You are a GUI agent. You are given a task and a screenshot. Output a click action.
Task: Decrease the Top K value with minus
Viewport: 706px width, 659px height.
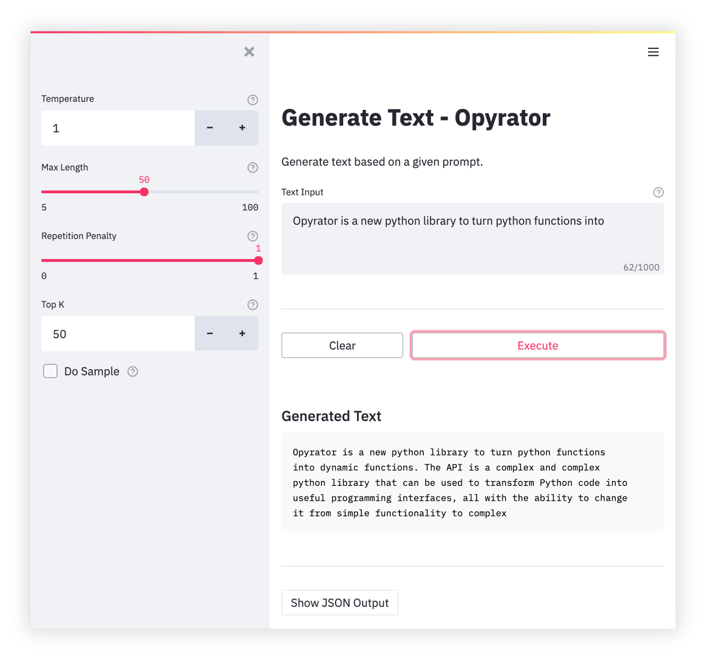pos(210,333)
